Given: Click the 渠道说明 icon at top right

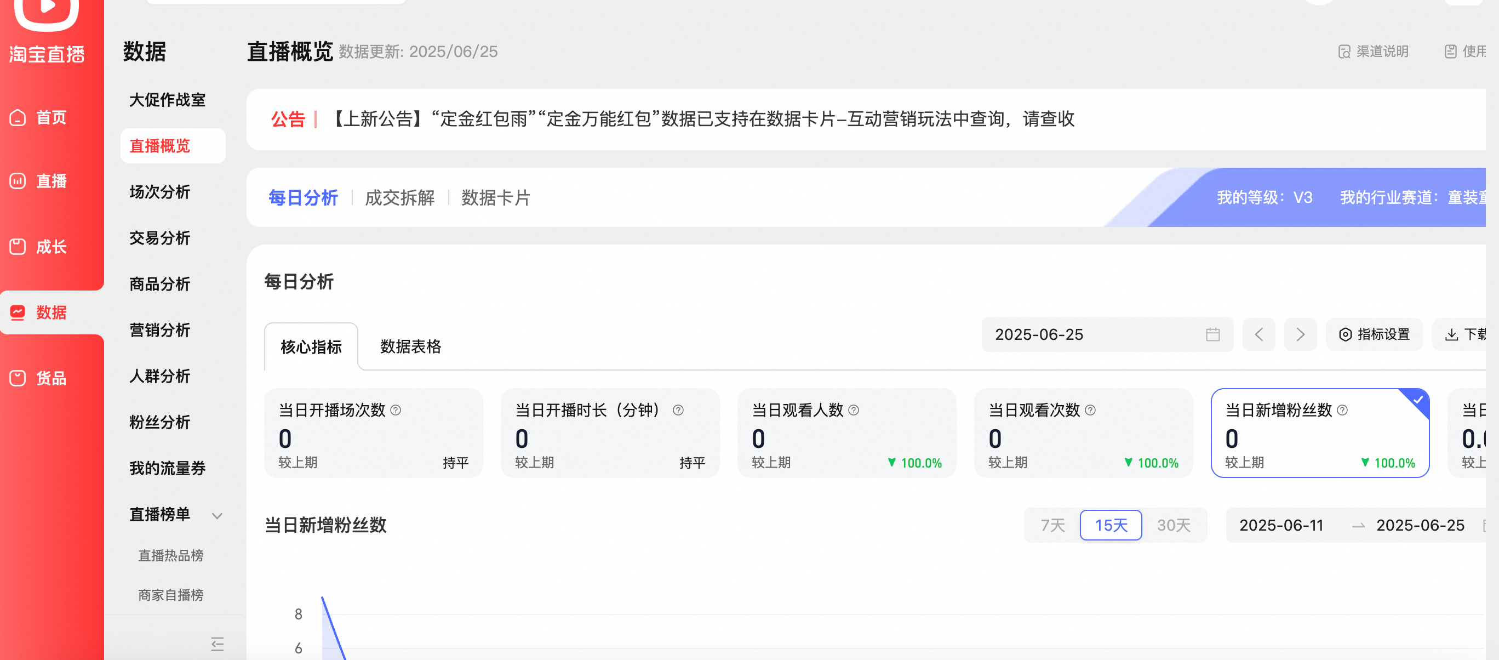Looking at the screenshot, I should [1344, 52].
